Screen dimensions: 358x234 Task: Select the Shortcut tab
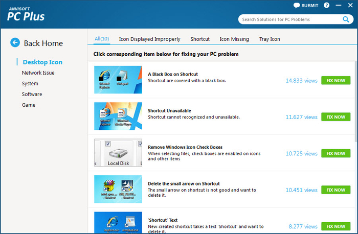coord(200,39)
